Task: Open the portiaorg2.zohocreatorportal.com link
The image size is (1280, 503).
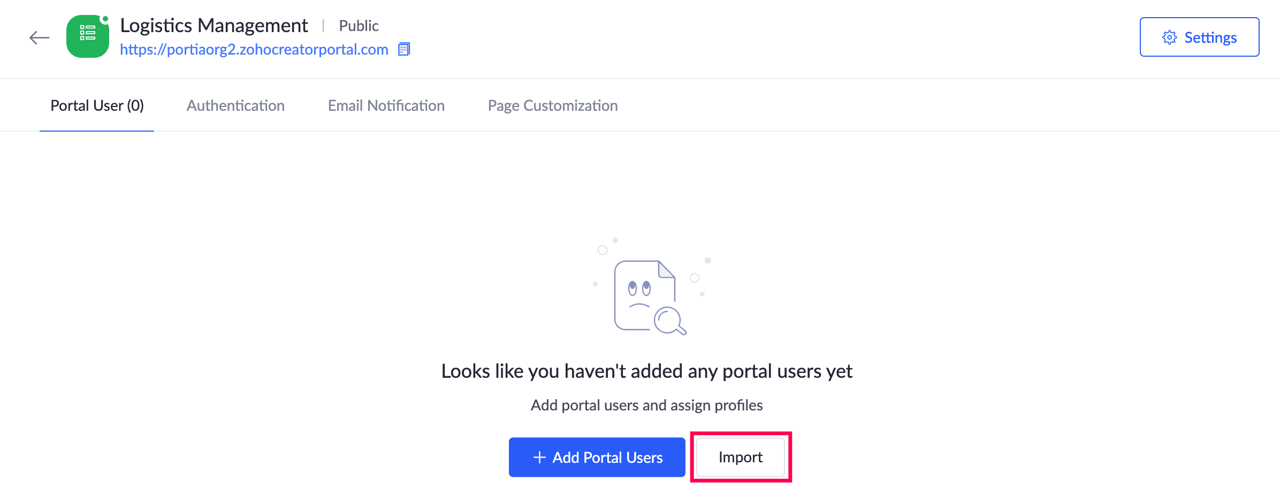Action: coord(254,49)
